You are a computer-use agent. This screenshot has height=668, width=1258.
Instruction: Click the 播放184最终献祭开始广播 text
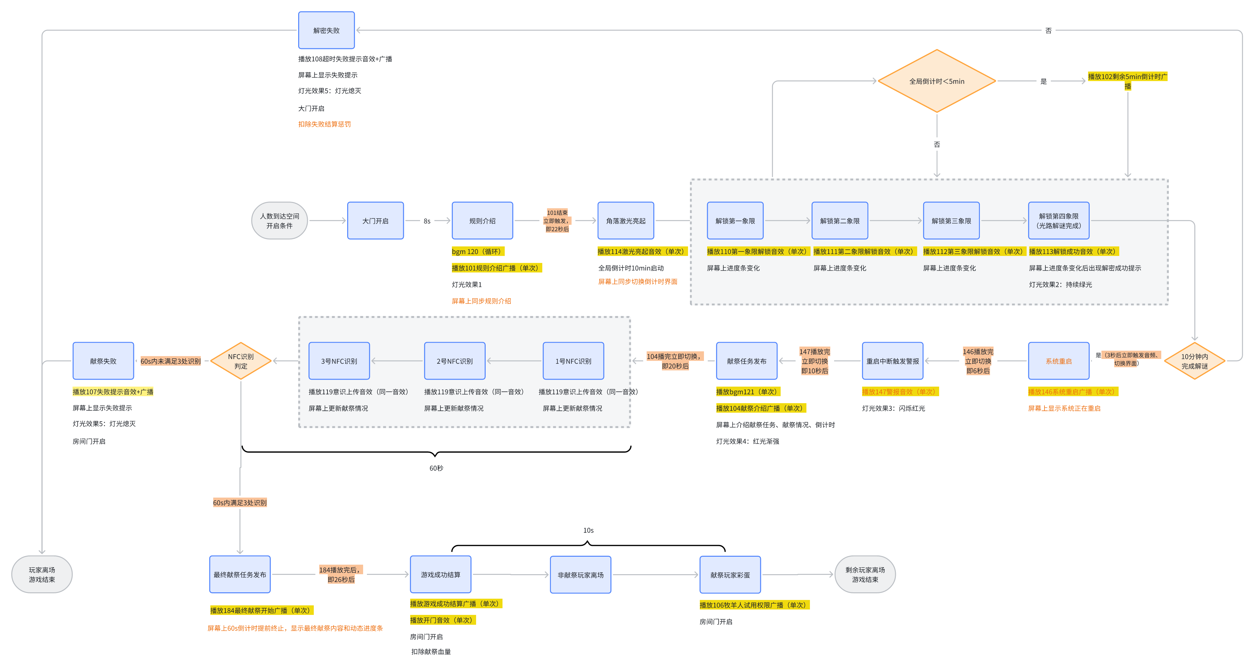click(262, 610)
